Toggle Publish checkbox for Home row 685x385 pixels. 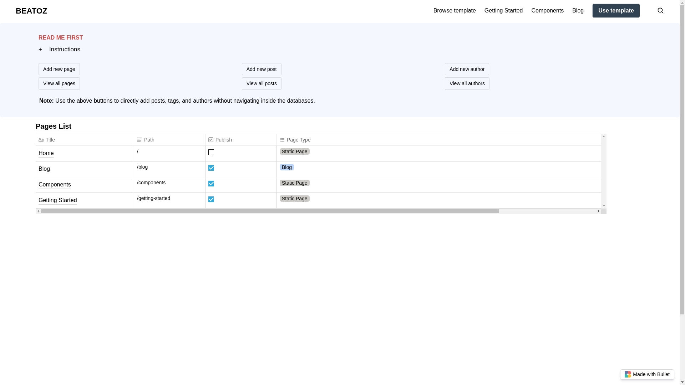pos(211,152)
